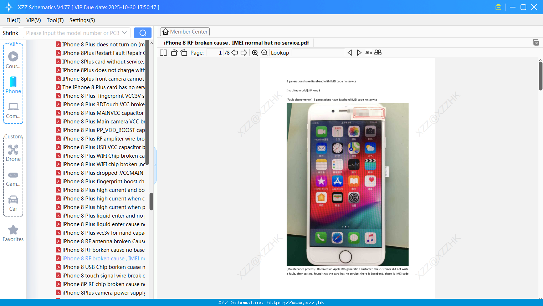Go to previous page arrow
This screenshot has width=543, height=306.
point(235,53)
